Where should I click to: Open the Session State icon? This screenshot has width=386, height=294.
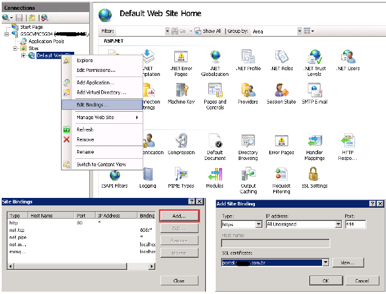(x=281, y=91)
